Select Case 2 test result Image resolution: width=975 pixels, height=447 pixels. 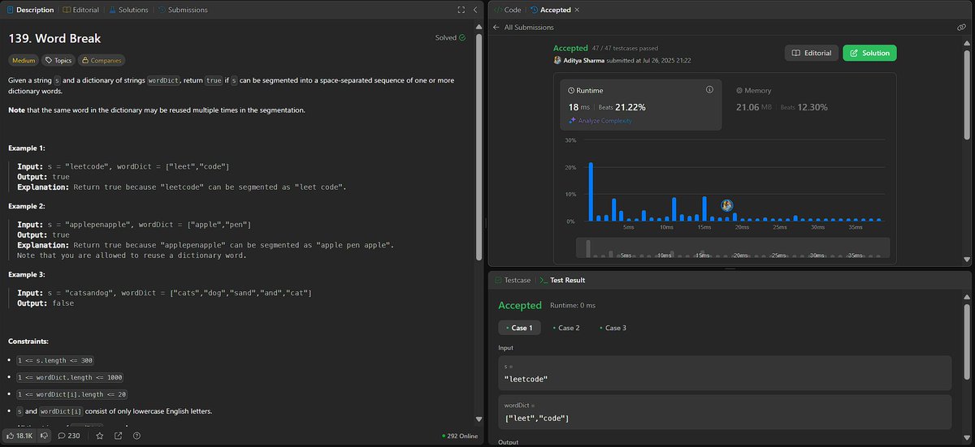tap(565, 328)
